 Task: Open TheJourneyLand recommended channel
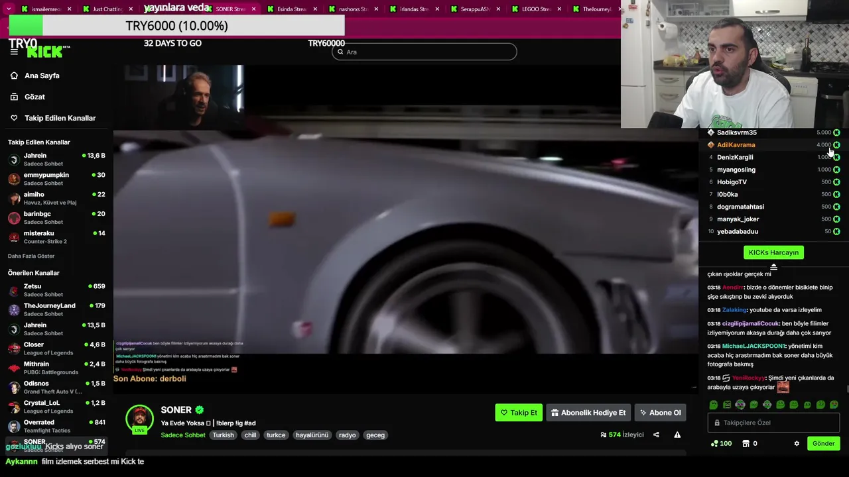56,309
